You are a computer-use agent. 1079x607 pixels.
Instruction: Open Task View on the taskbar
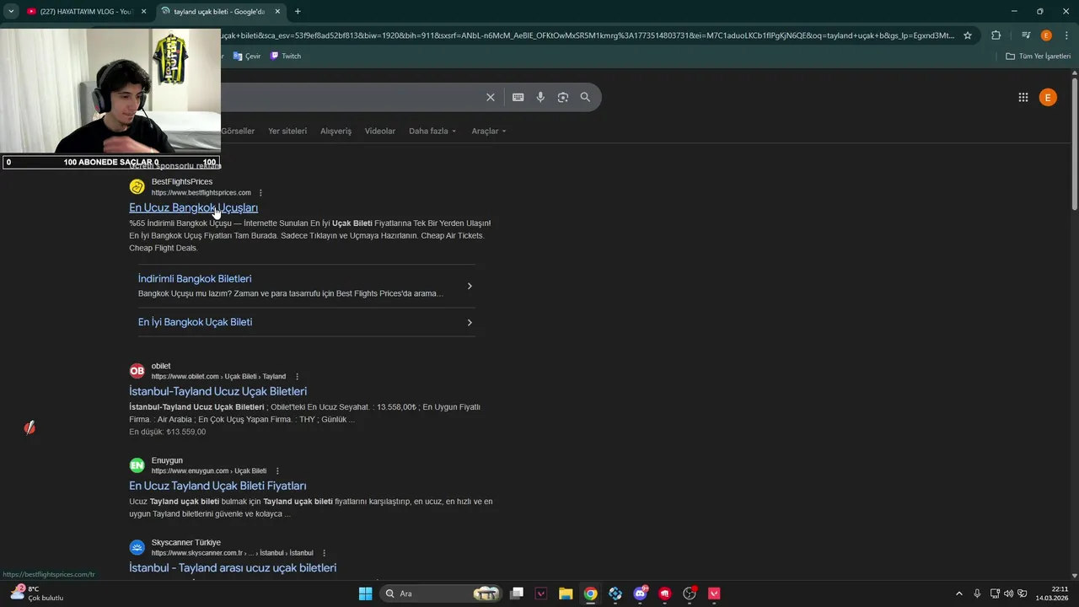pos(517,594)
